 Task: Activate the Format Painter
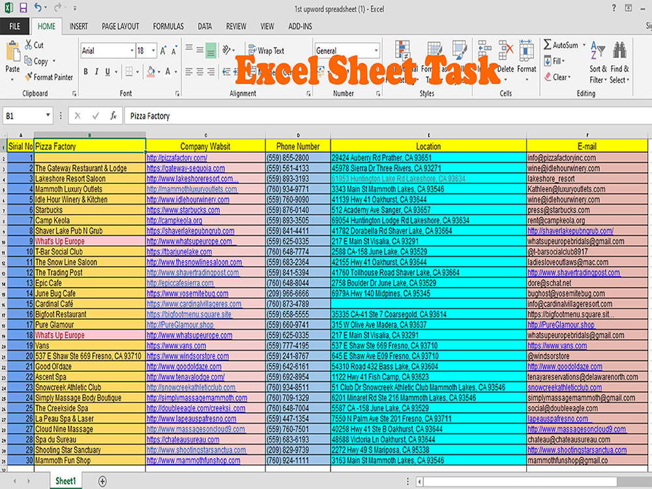point(49,77)
